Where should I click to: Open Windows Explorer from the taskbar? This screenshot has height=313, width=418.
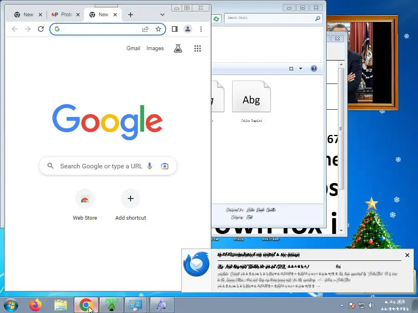click(61, 305)
